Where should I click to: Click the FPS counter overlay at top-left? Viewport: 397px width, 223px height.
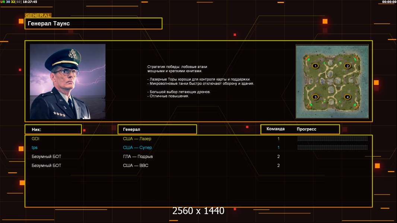coord(11,2)
